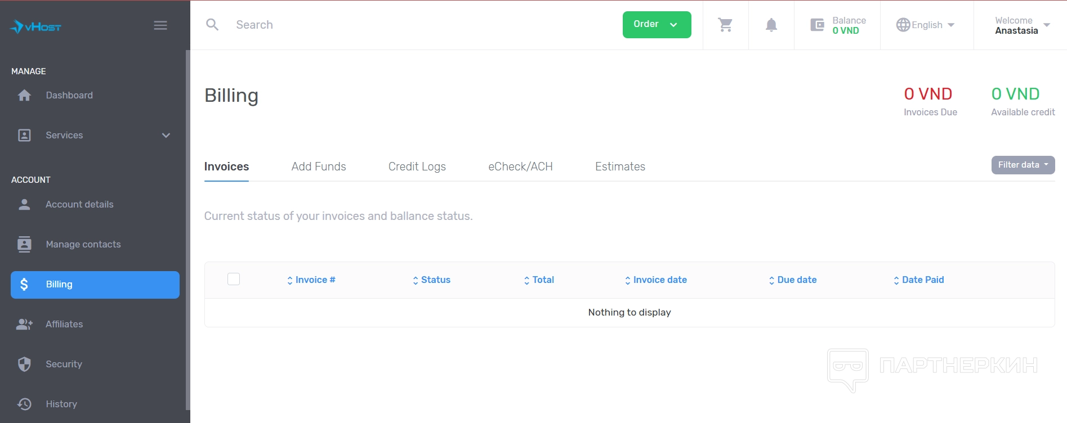The height and width of the screenshot is (423, 1067).
Task: Click the wallet balance icon
Action: pos(817,25)
